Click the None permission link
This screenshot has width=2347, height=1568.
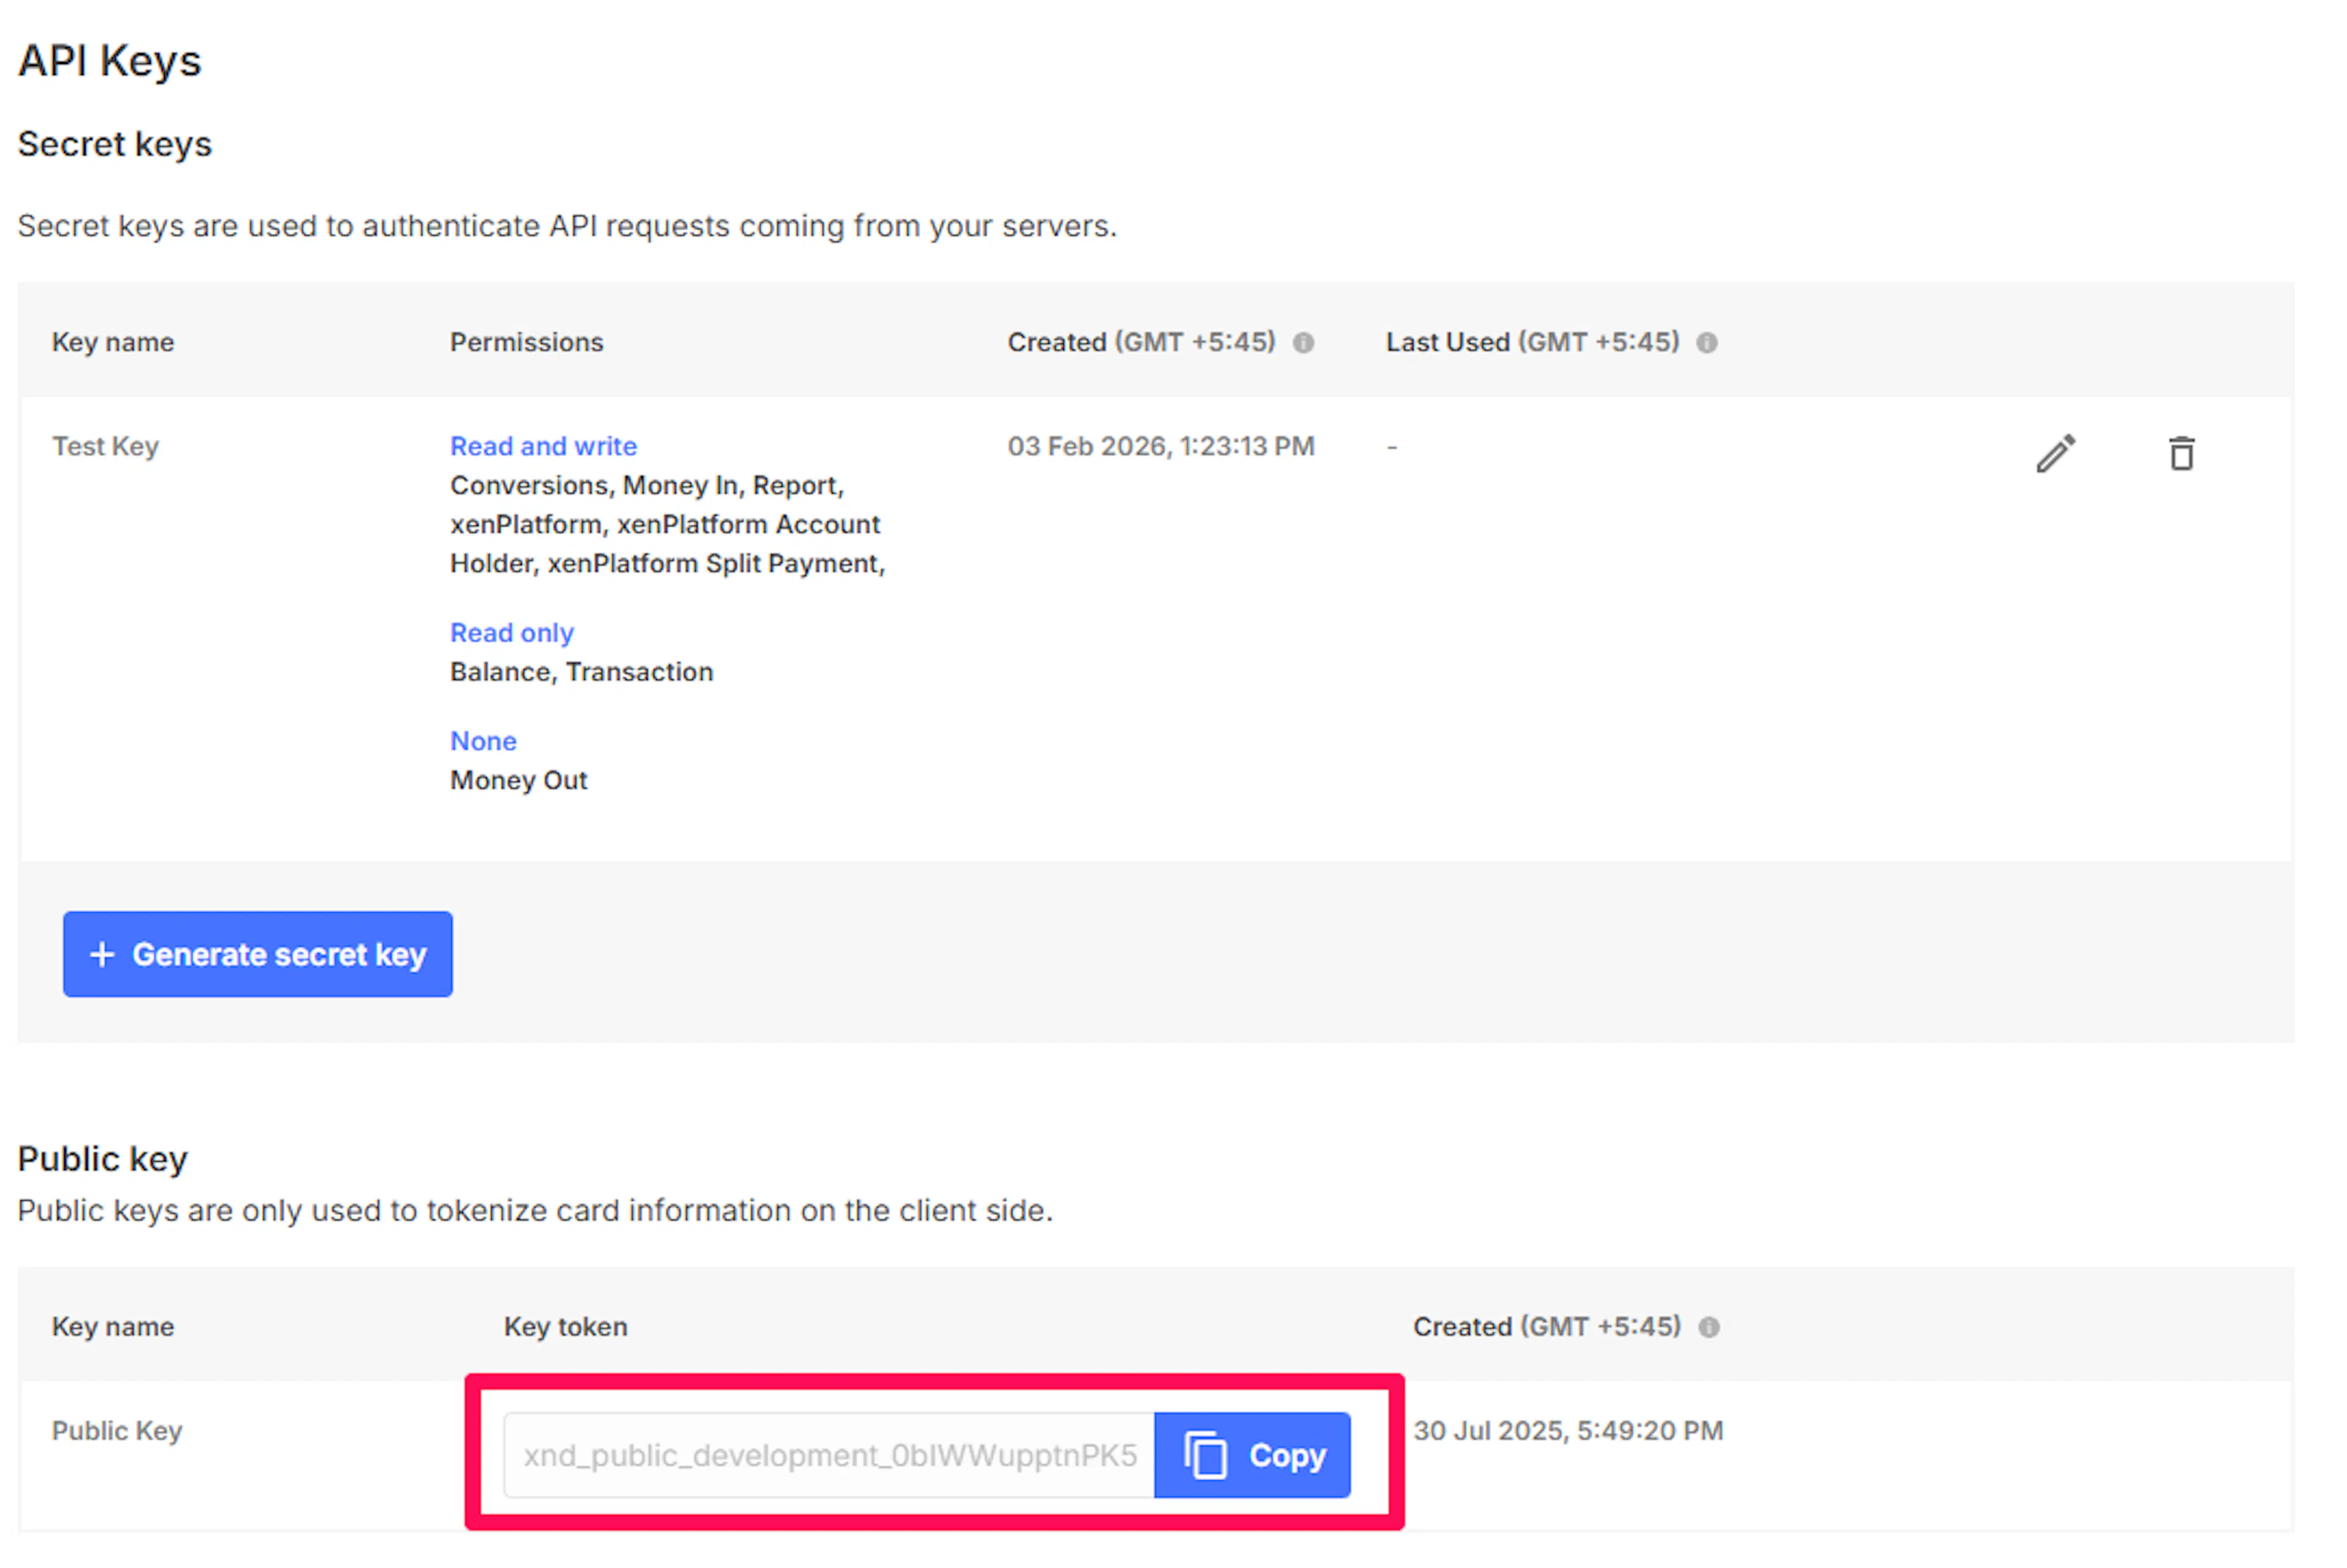[x=483, y=741]
